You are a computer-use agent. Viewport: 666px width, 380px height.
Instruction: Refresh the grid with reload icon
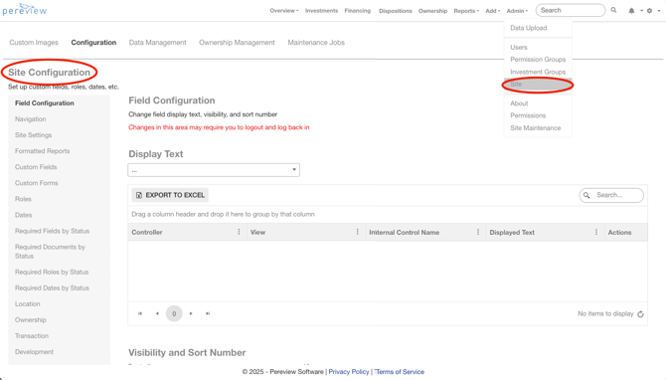[x=640, y=314]
